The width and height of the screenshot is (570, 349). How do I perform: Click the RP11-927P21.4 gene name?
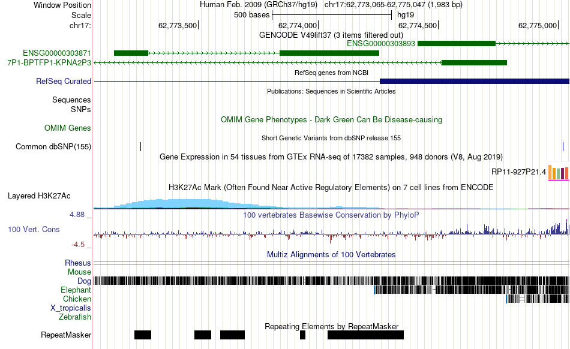(x=518, y=172)
